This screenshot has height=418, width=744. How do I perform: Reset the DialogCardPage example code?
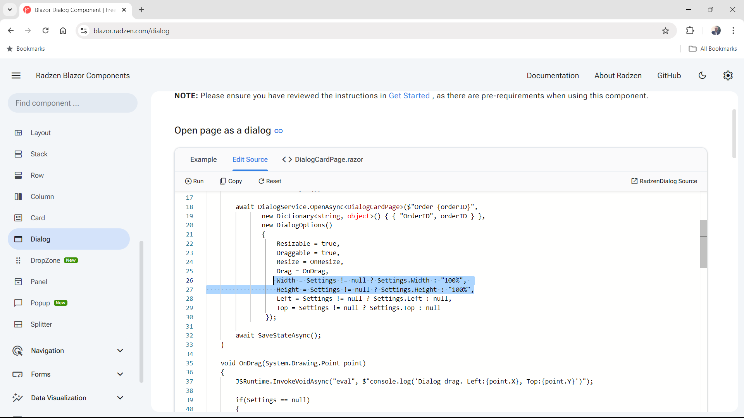[x=270, y=181]
